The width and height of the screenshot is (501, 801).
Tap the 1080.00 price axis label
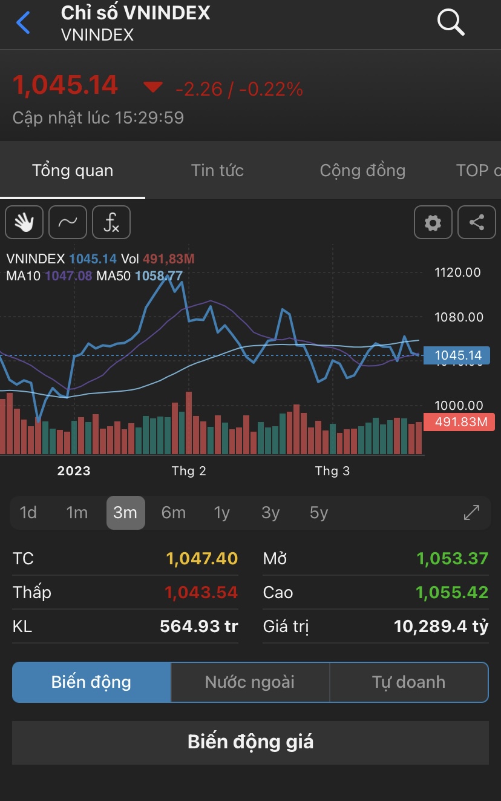point(459,317)
